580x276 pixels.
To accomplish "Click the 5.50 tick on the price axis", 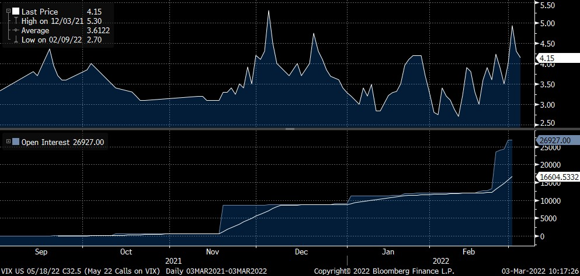I will (546, 5).
